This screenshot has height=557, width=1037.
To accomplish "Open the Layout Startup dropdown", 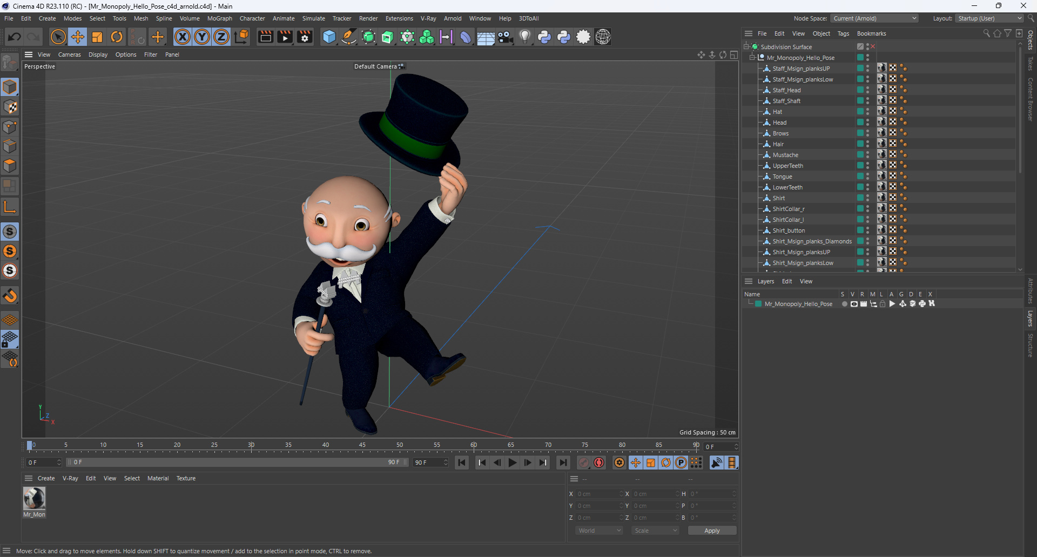I will (989, 18).
